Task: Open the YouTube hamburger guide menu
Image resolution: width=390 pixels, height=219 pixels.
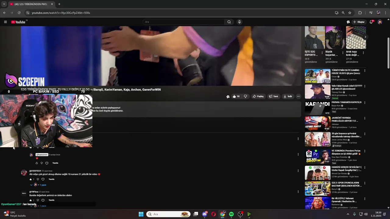Action: [5, 22]
